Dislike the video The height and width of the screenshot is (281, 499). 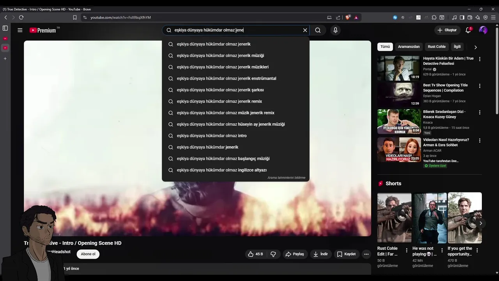point(273,254)
